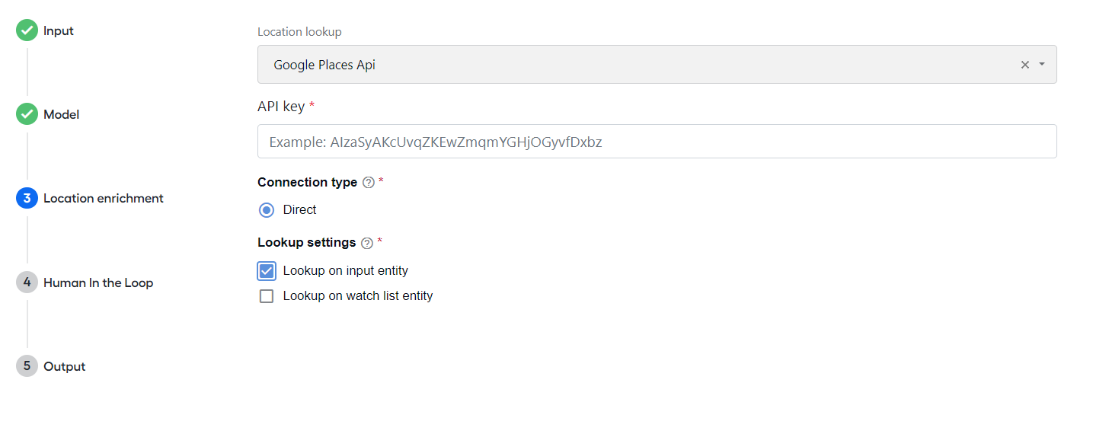
Task: Click the Lookup settings help question icon
Action: [367, 243]
